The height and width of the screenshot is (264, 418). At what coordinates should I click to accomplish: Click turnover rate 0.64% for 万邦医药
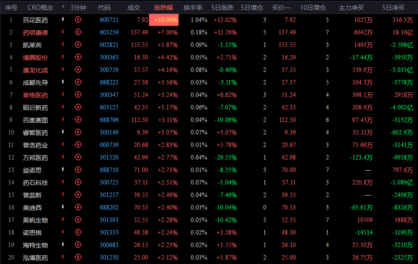coord(199,157)
